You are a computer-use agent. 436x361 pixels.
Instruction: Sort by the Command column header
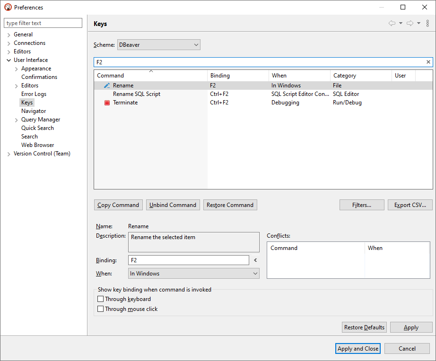pos(150,75)
